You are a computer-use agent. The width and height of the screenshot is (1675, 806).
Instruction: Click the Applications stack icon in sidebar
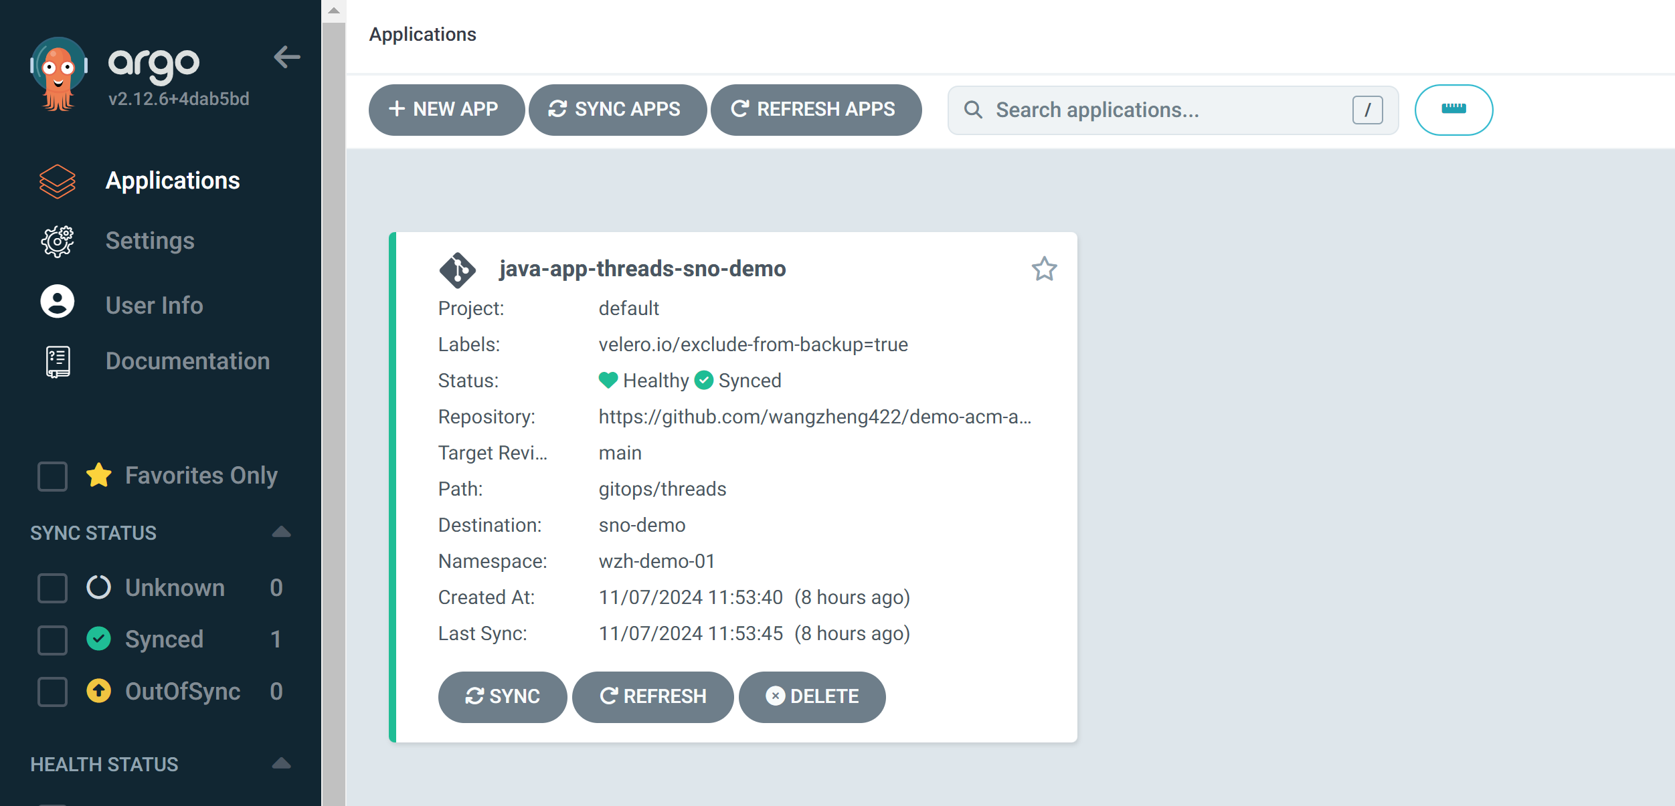tap(58, 181)
